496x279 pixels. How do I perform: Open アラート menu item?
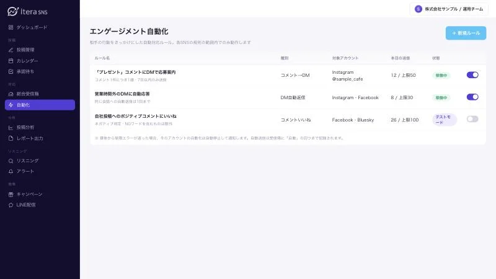(40, 172)
